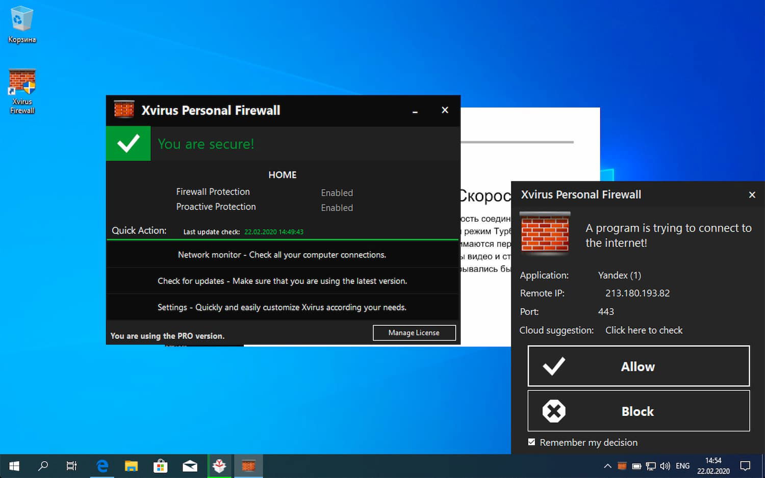Check the Remember my decision checkbox
765x478 pixels.
click(x=531, y=442)
